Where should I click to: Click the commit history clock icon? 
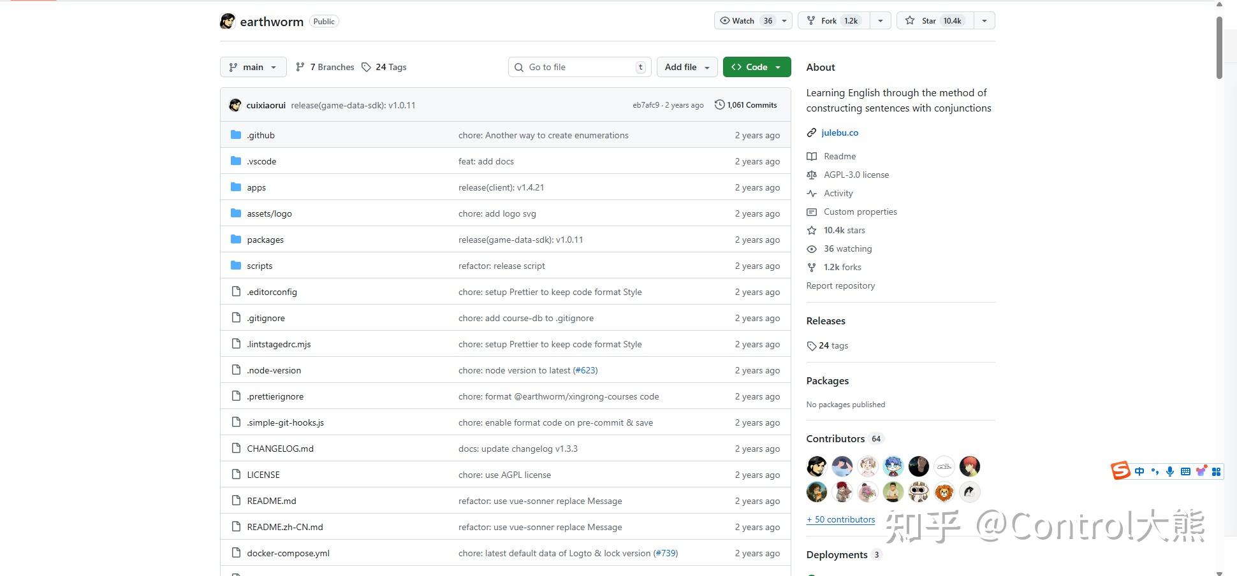coord(720,104)
